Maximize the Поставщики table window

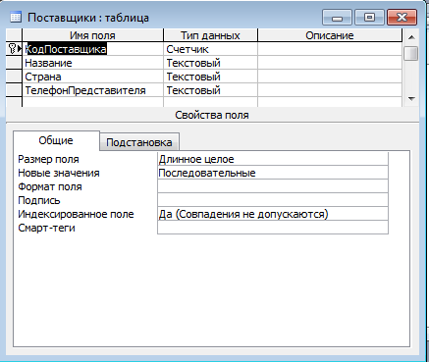coord(369,18)
